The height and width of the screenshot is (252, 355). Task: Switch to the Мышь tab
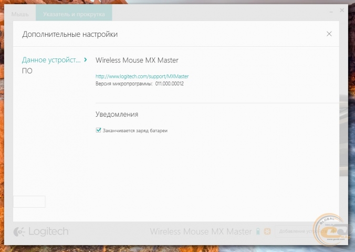pos(20,14)
